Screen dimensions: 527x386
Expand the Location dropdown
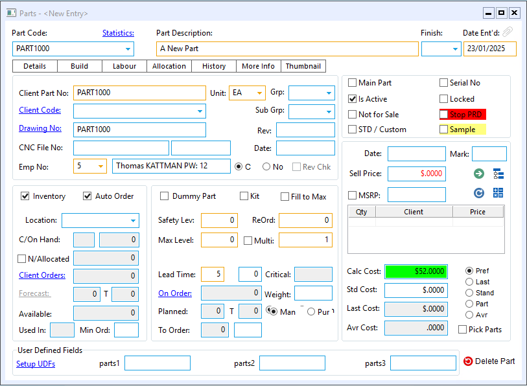pyautogui.click(x=133, y=221)
